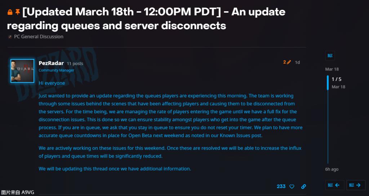Go to previous Blizzard post arrow button
This screenshot has height=196, width=369.
coord(334,185)
